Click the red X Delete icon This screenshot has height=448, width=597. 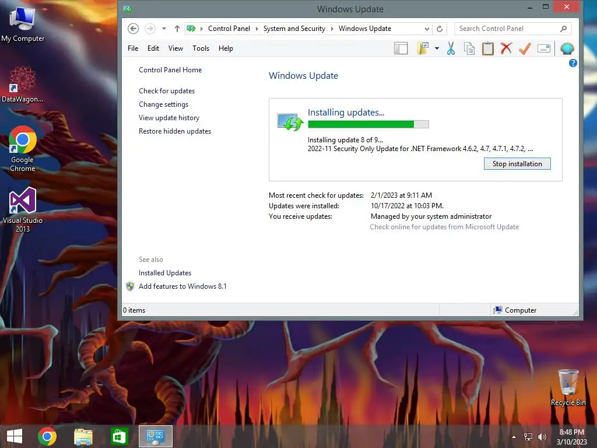click(x=506, y=48)
